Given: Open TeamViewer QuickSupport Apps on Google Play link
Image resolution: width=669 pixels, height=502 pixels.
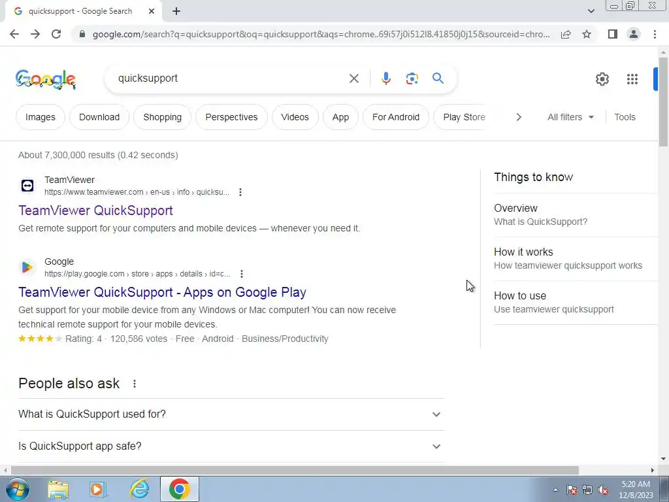Looking at the screenshot, I should tap(162, 292).
